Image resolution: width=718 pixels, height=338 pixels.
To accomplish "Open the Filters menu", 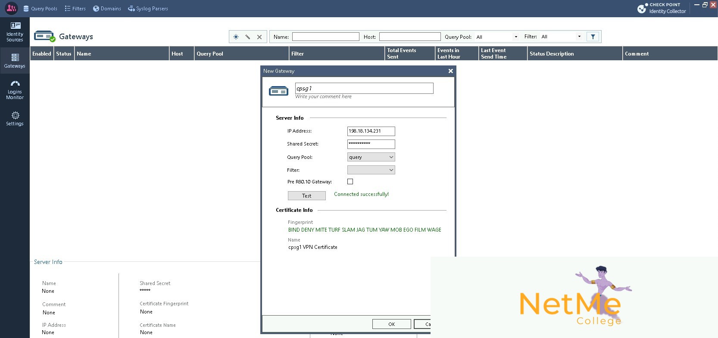I will click(x=75, y=9).
